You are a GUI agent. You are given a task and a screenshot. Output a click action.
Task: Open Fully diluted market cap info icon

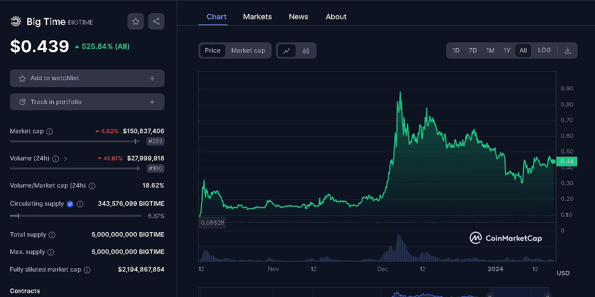coord(87,270)
